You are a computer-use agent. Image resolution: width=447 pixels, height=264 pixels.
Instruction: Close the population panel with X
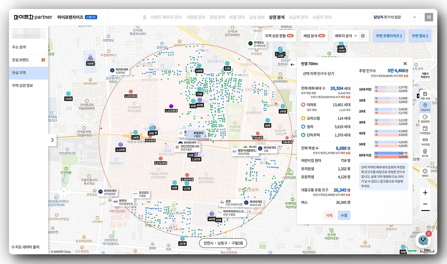(405, 64)
